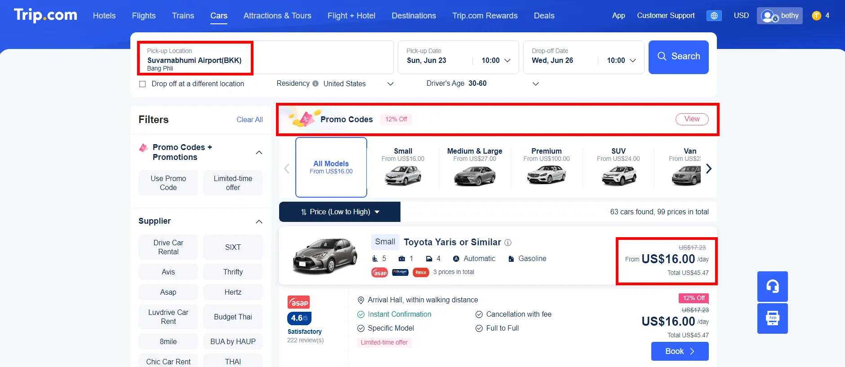Go to Flights tab
The image size is (845, 367).
tap(144, 16)
